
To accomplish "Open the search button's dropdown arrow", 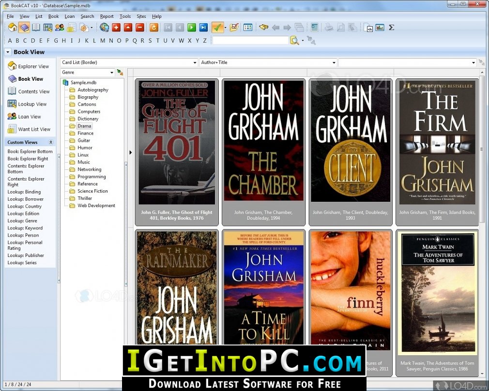I will click(303, 41).
